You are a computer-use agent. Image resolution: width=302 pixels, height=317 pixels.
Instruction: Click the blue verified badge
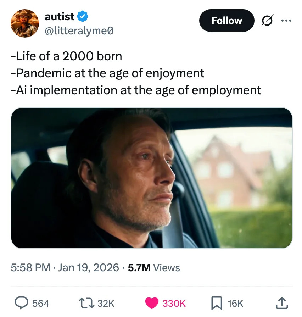point(83,16)
